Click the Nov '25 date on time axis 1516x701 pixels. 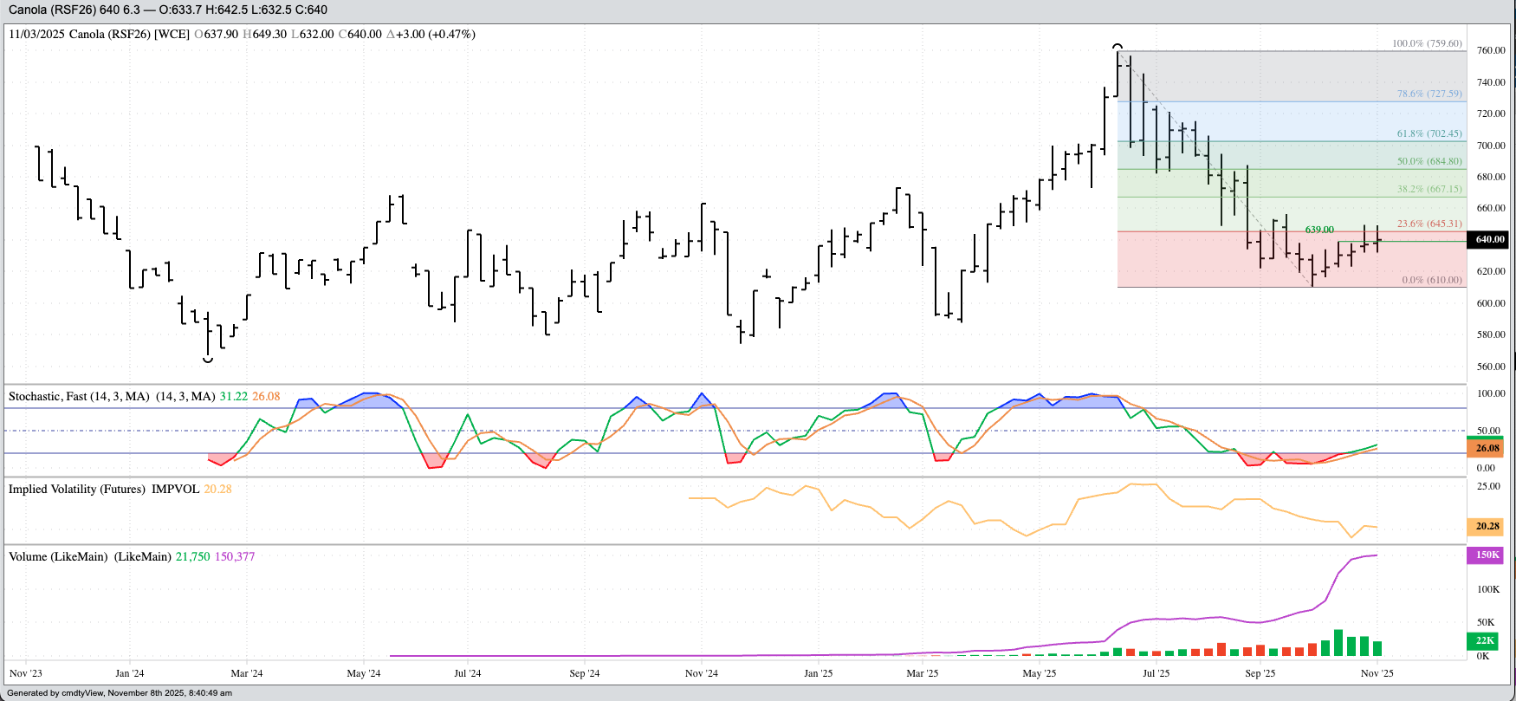click(1377, 673)
